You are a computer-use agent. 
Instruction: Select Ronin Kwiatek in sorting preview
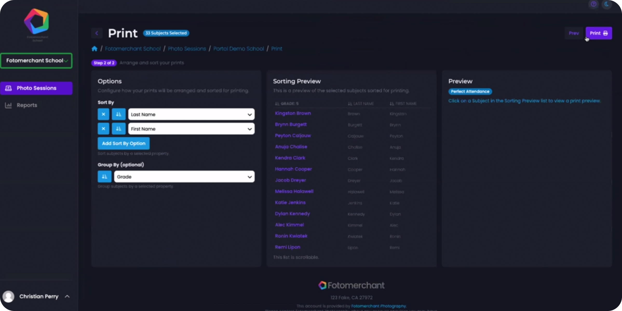click(291, 236)
